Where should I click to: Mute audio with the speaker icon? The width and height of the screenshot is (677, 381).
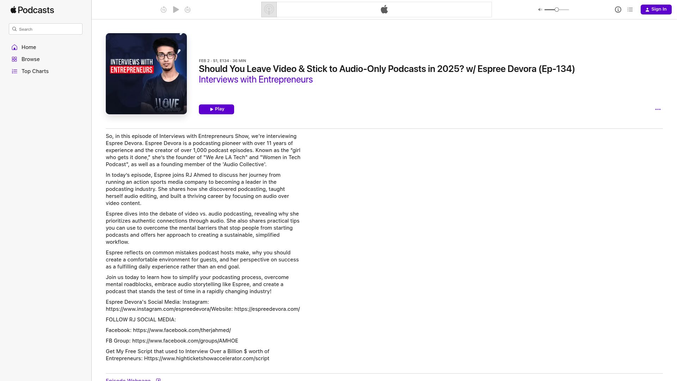coord(540,10)
